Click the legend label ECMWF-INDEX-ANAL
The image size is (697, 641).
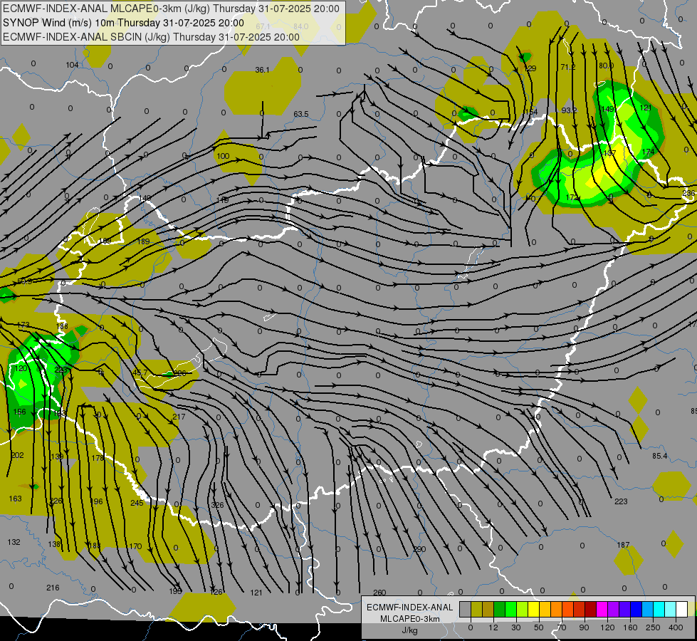pyautogui.click(x=410, y=608)
